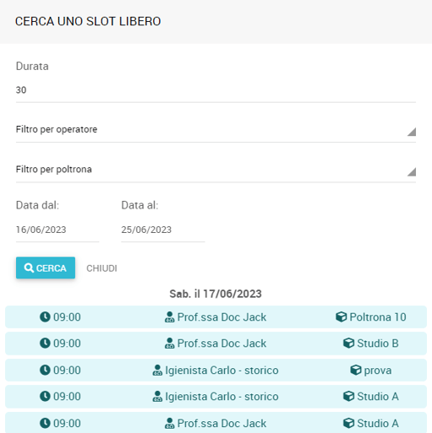Click the clock icon in the last Prof.ssa Doc Jack row
The height and width of the screenshot is (433, 432).
(45, 423)
